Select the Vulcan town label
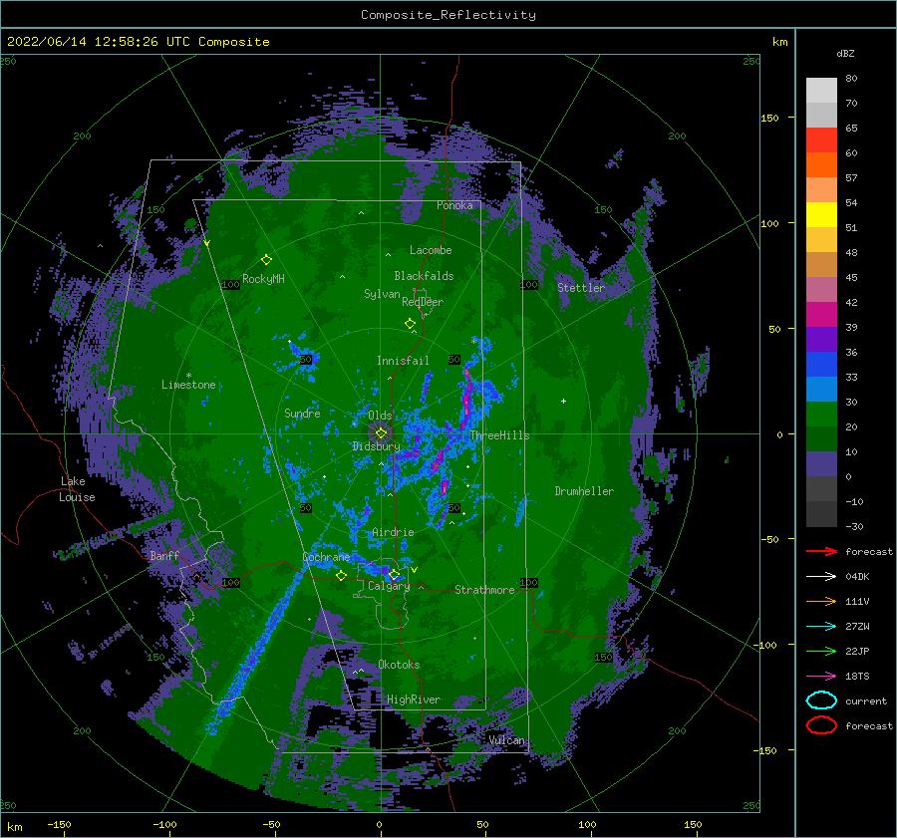897x838 pixels. click(507, 740)
